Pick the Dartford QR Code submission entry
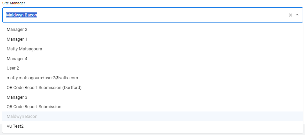The width and height of the screenshot is (305, 135). [44, 88]
